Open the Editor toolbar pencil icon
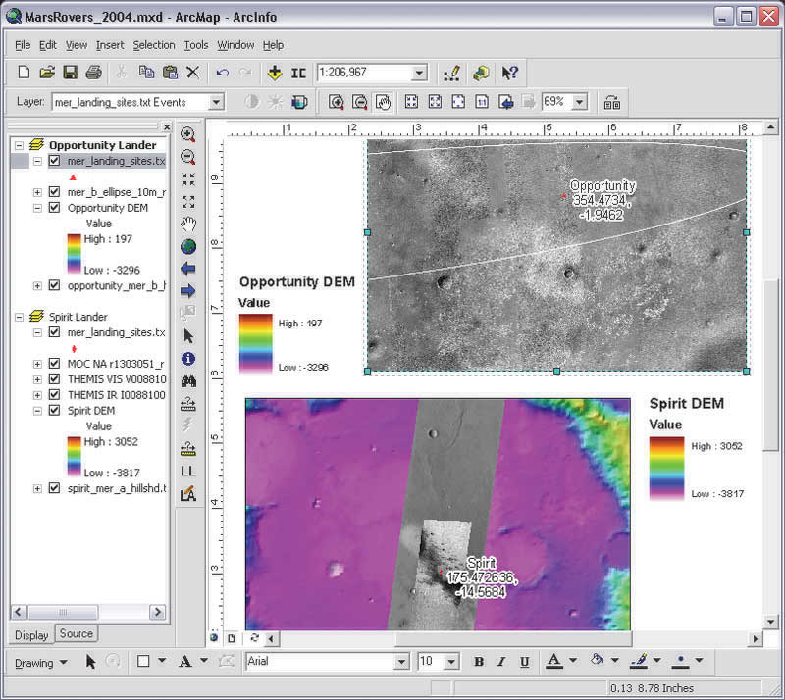 pos(451,73)
